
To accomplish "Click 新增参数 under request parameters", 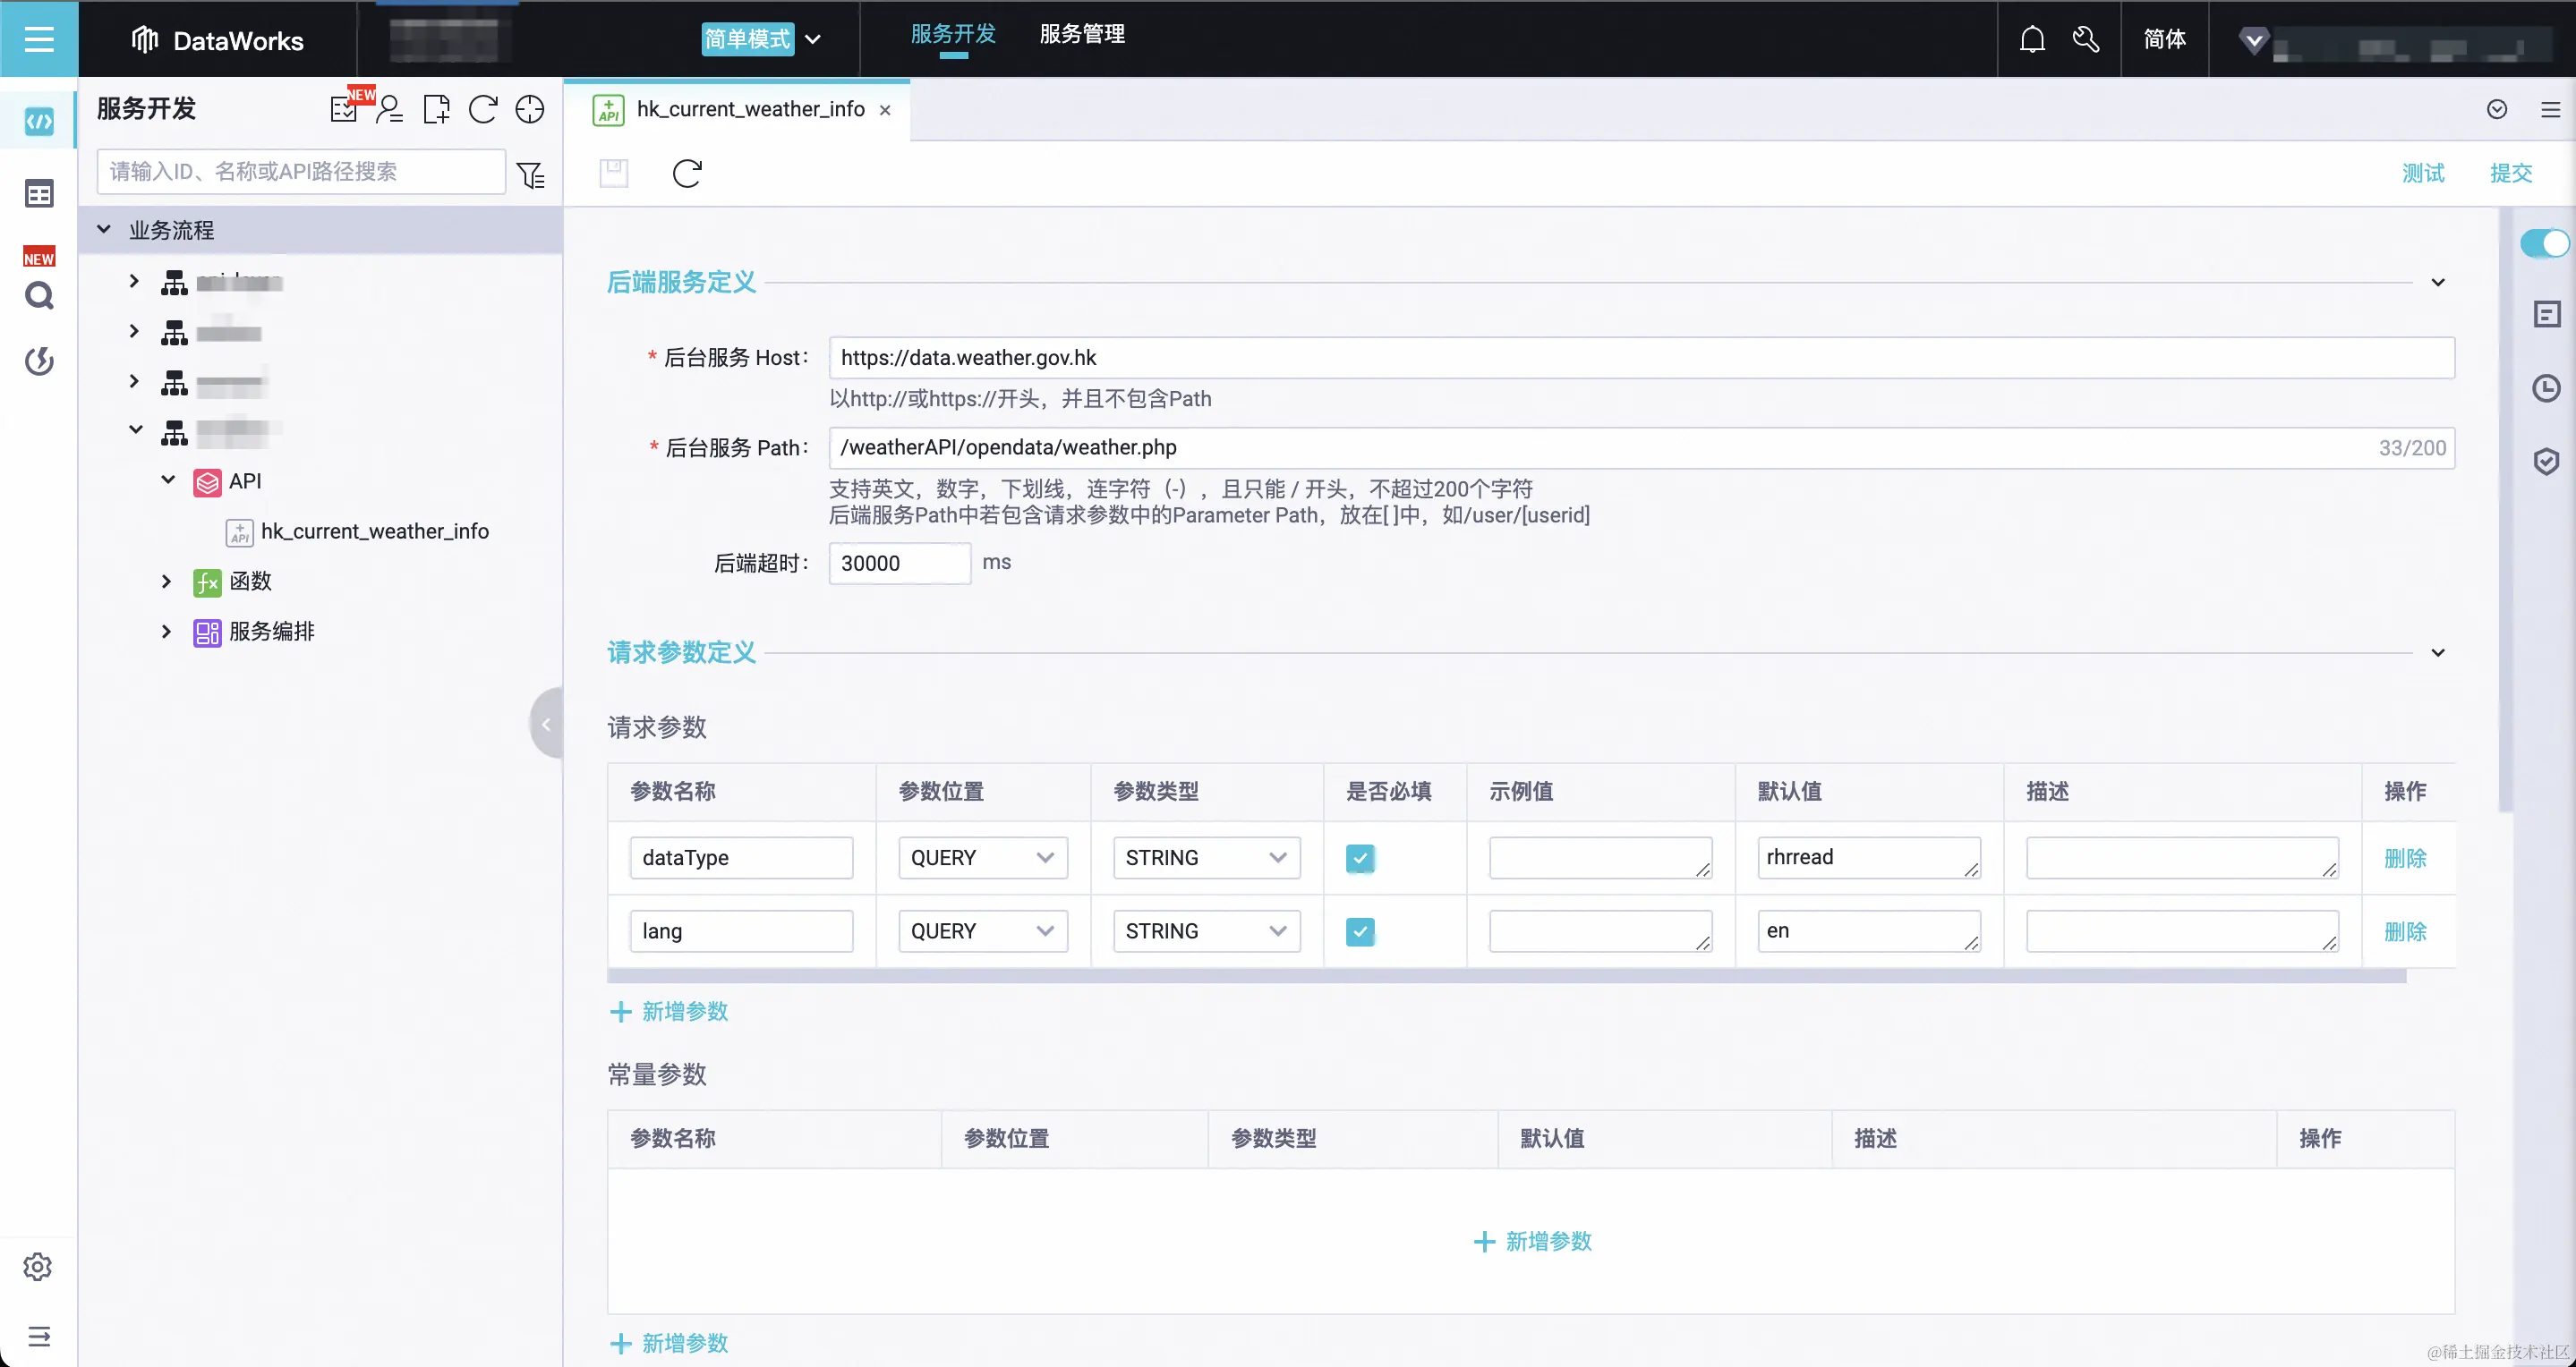I will 668,1010.
